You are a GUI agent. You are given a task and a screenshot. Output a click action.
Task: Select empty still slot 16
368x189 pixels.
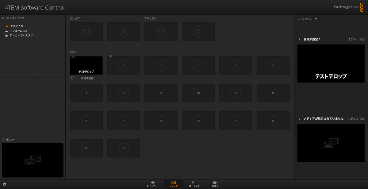point(198,121)
